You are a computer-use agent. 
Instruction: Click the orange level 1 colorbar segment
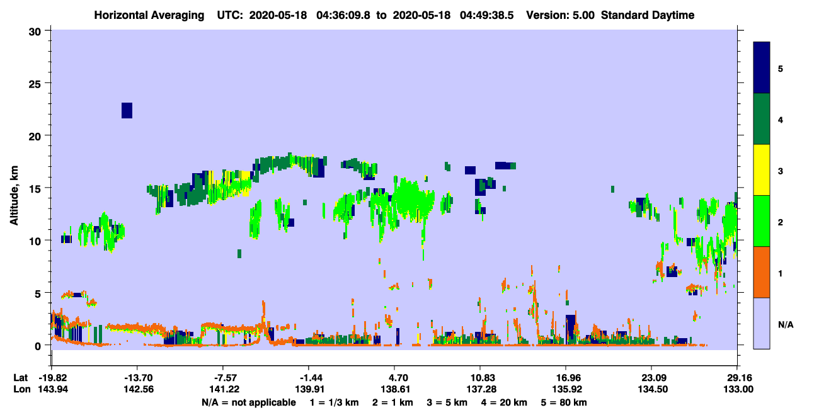(762, 272)
